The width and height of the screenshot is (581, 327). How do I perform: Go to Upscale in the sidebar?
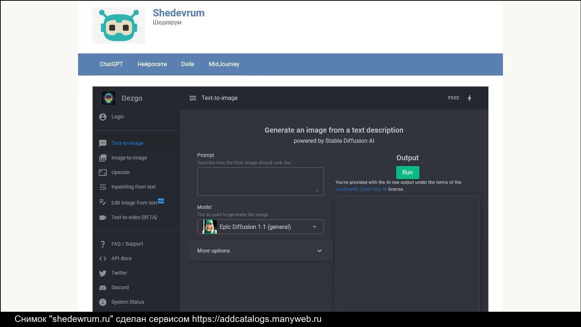point(121,172)
